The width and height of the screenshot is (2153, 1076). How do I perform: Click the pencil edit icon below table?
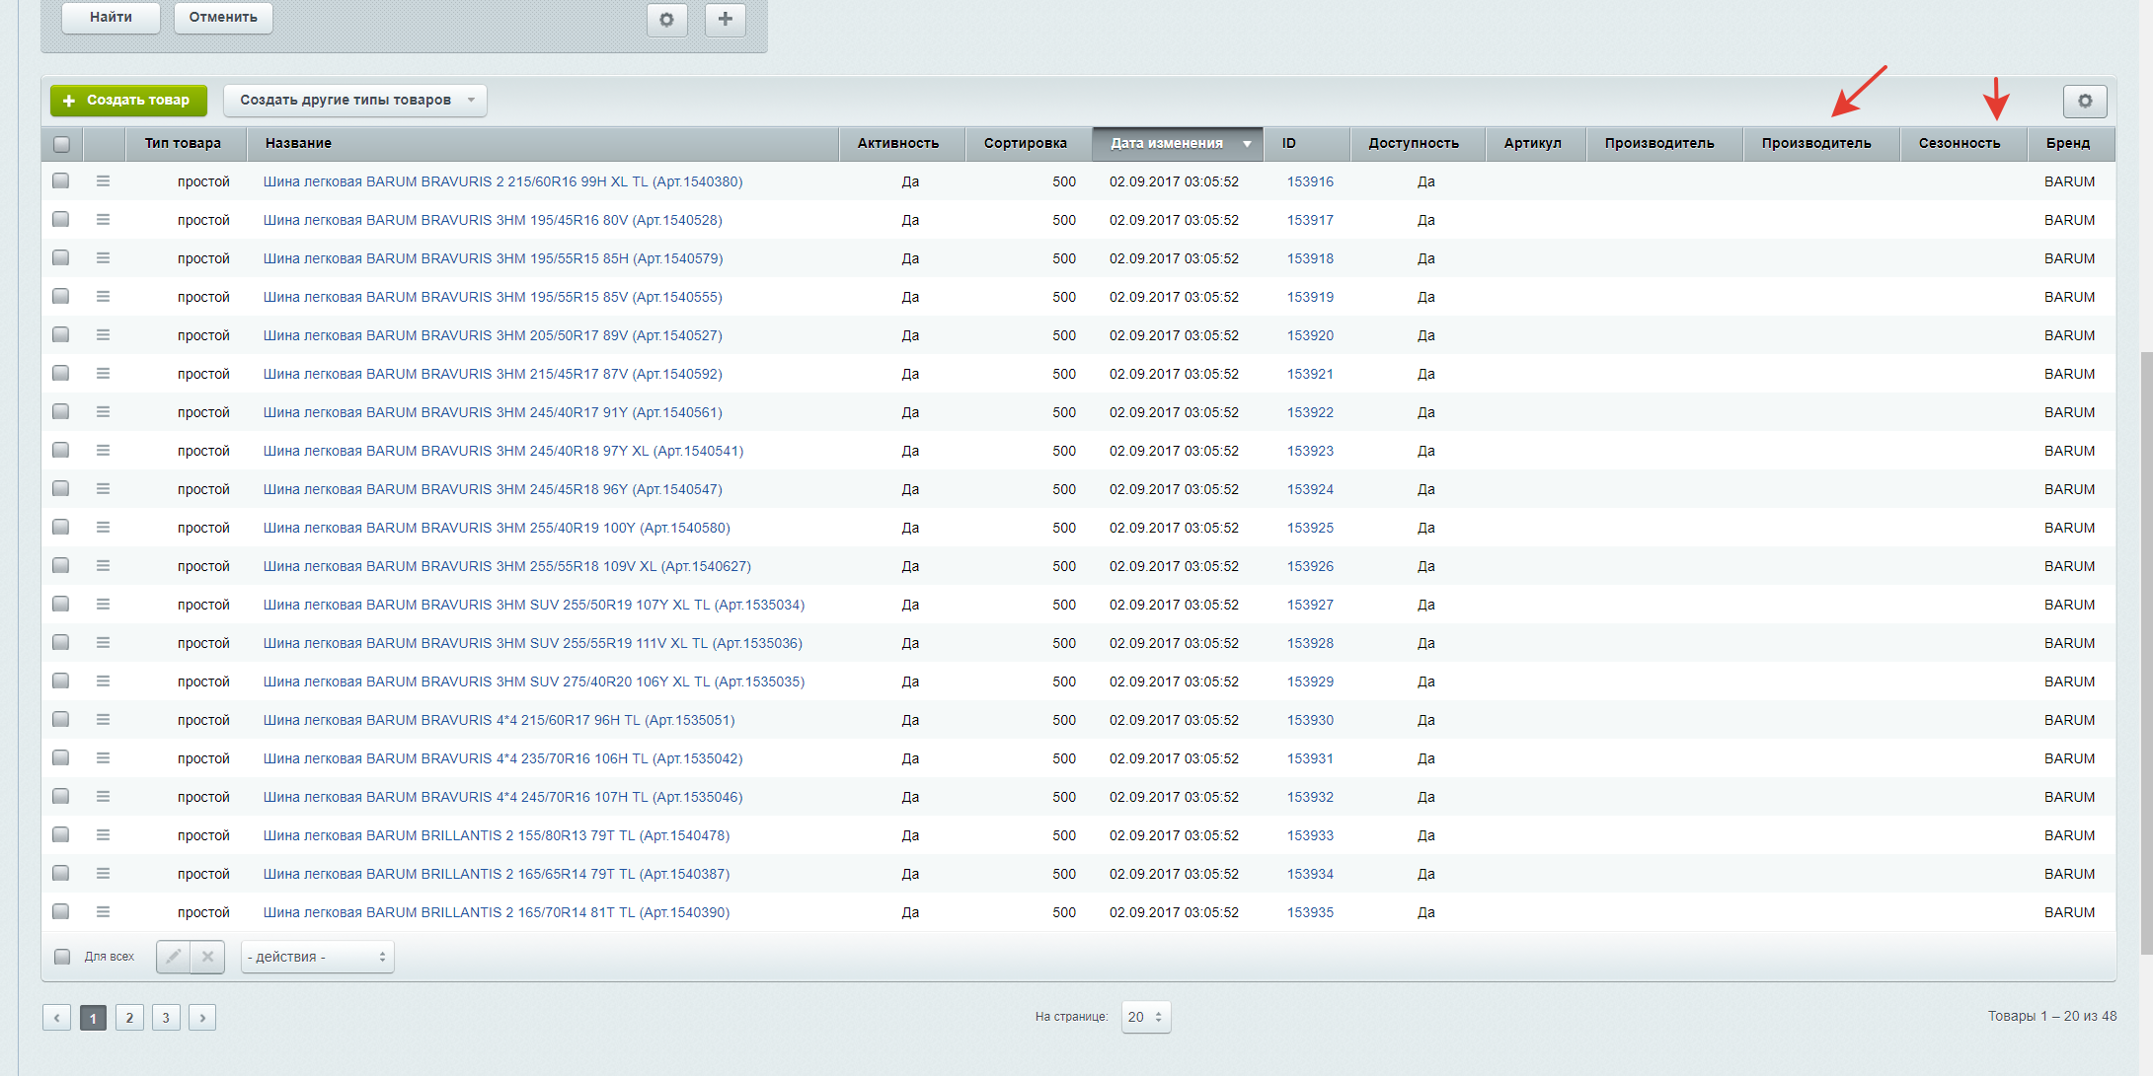click(x=173, y=957)
